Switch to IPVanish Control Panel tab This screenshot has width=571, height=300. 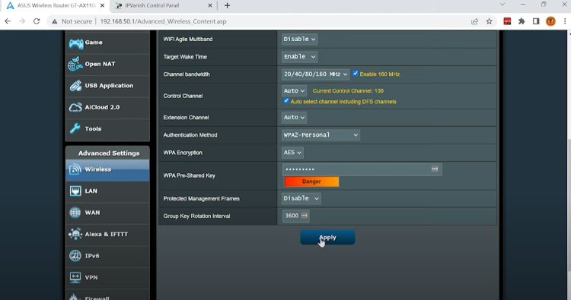point(163,5)
